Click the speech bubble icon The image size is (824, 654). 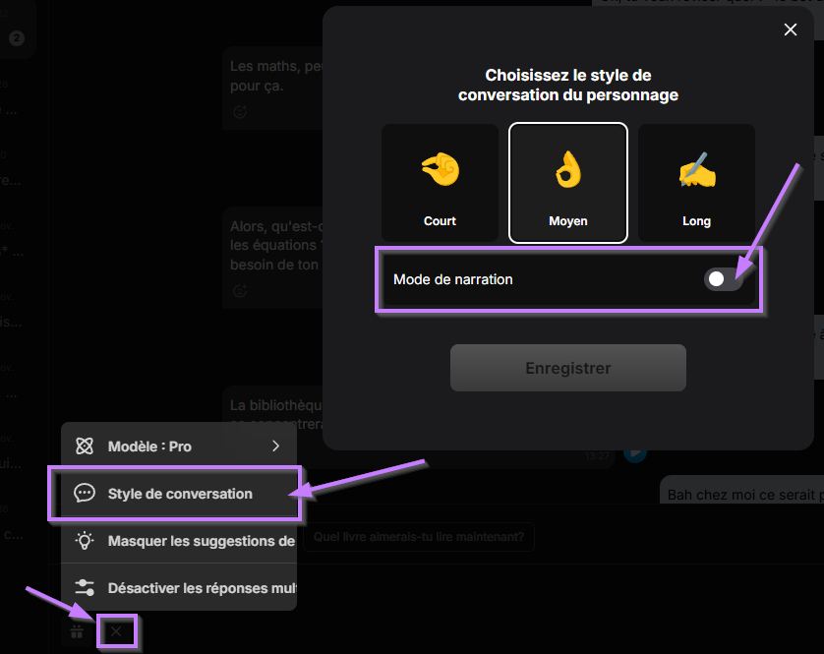point(86,494)
